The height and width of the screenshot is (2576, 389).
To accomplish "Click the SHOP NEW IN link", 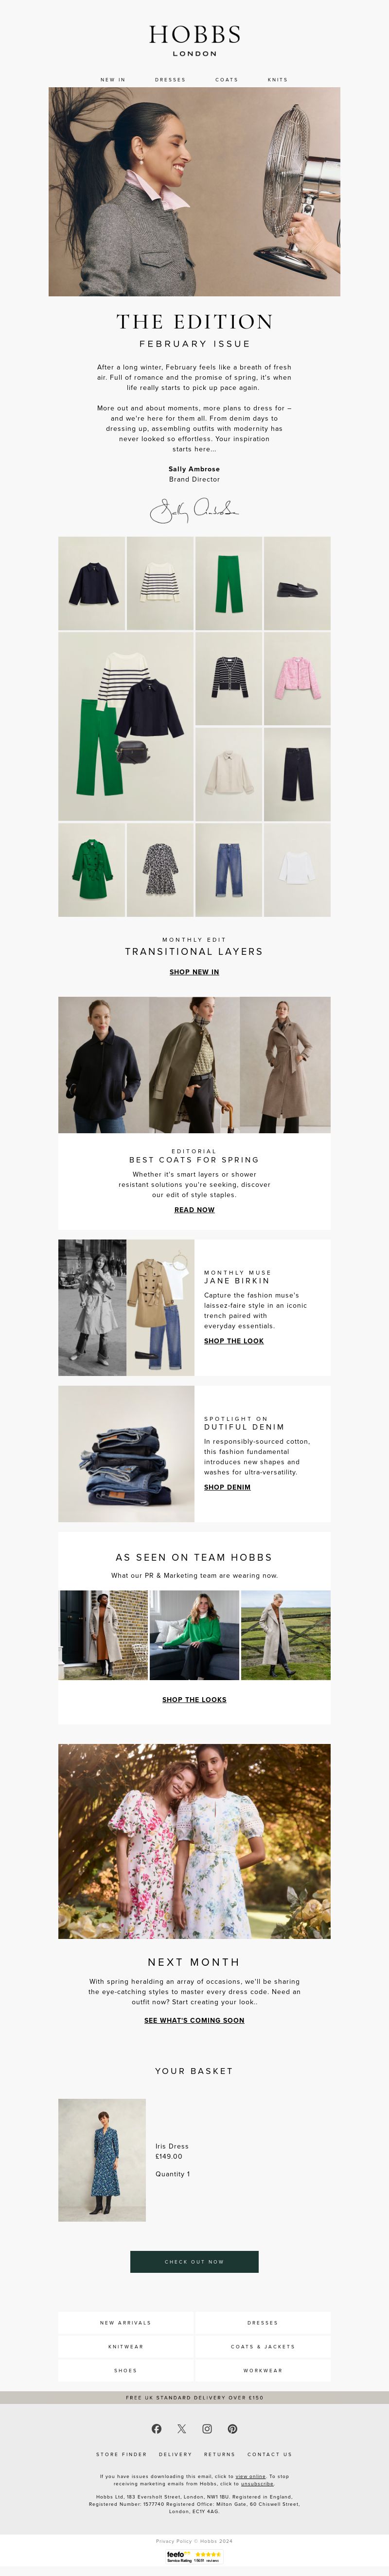I will point(194,971).
